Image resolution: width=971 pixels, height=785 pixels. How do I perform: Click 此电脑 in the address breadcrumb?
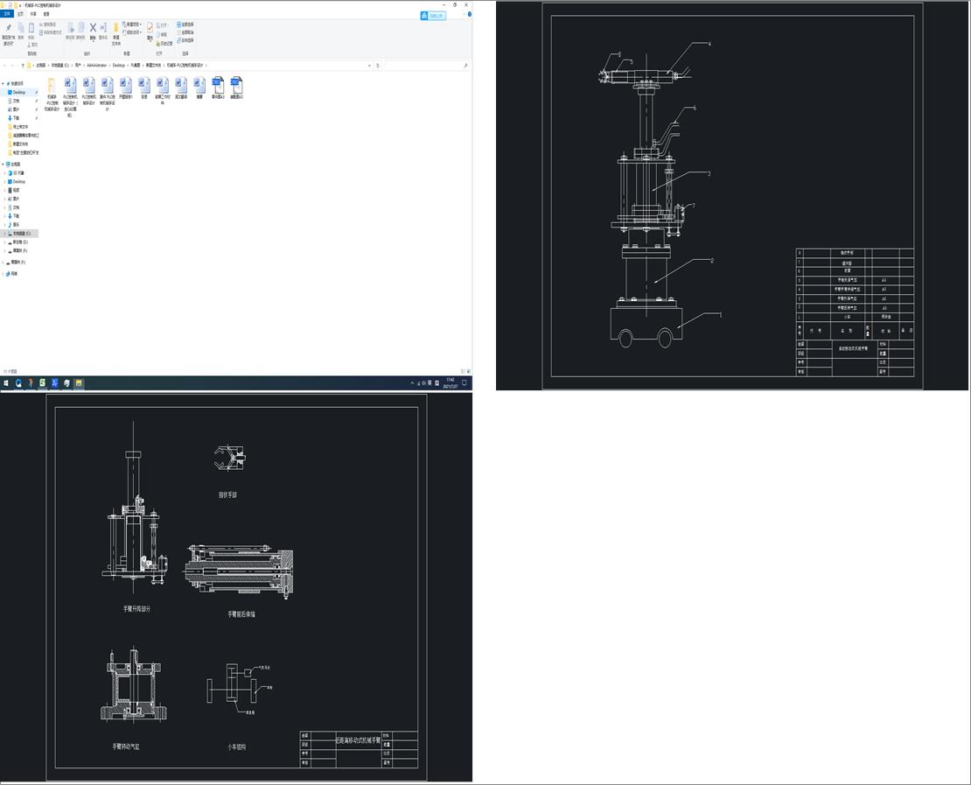pyautogui.click(x=41, y=65)
